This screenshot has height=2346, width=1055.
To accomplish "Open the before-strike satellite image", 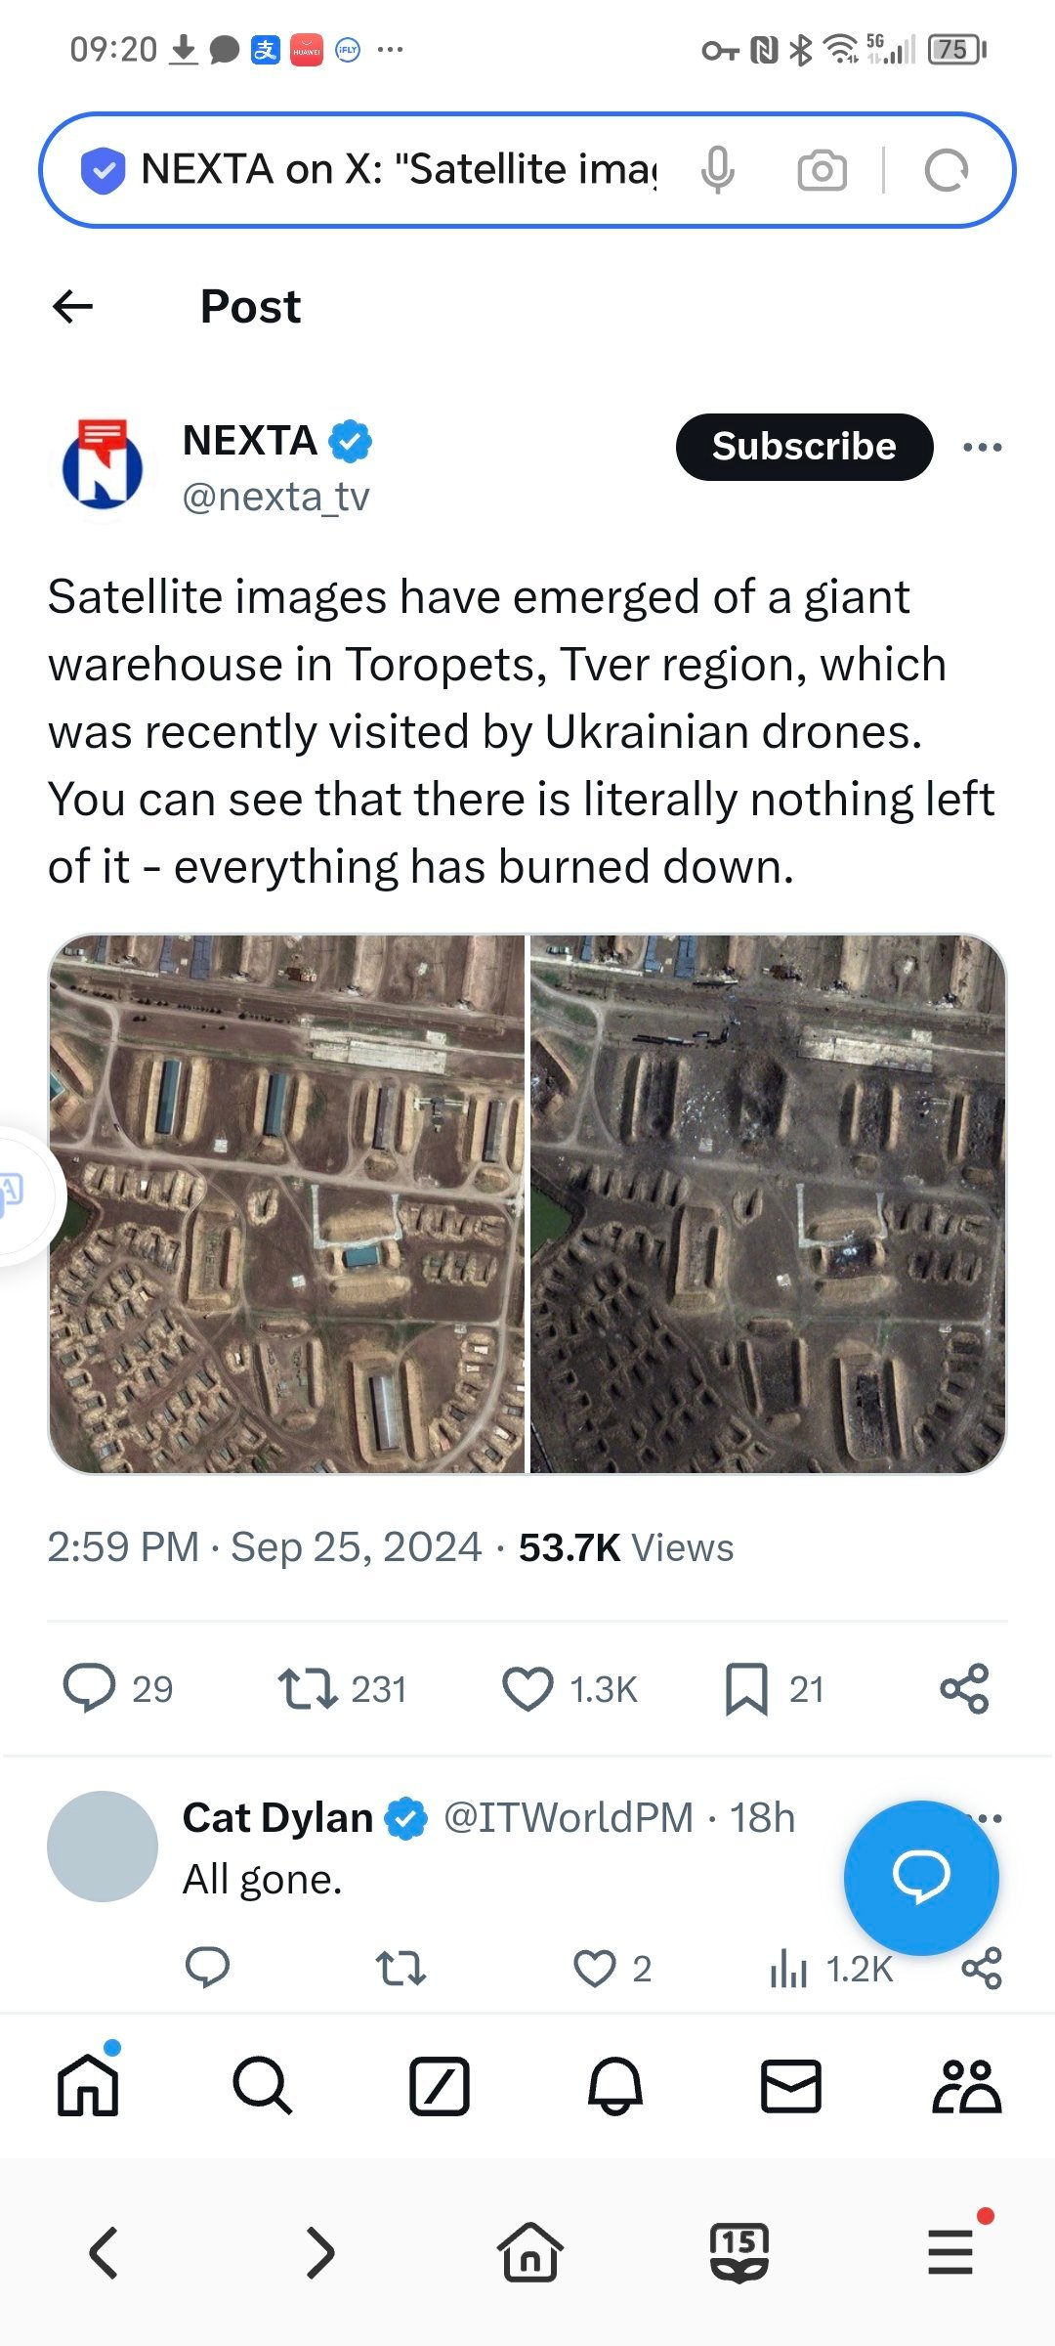I will coord(286,1203).
